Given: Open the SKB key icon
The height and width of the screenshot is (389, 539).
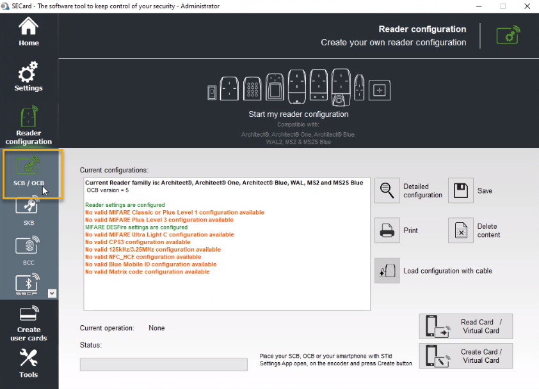Looking at the screenshot, I should (28, 211).
